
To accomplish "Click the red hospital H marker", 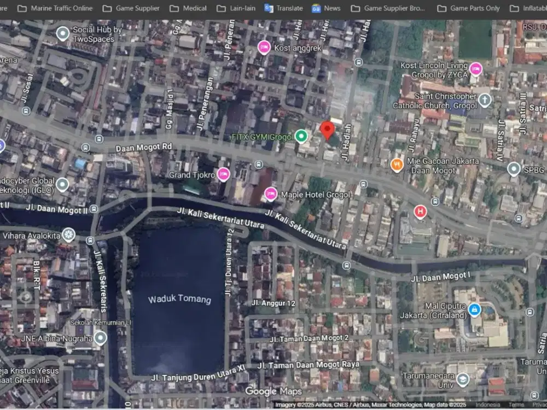I will click(420, 212).
